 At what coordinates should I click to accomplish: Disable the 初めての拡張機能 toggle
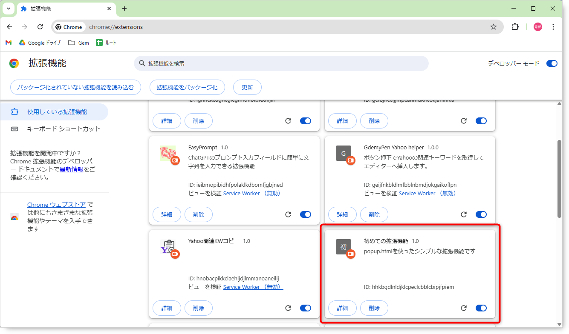pos(481,308)
